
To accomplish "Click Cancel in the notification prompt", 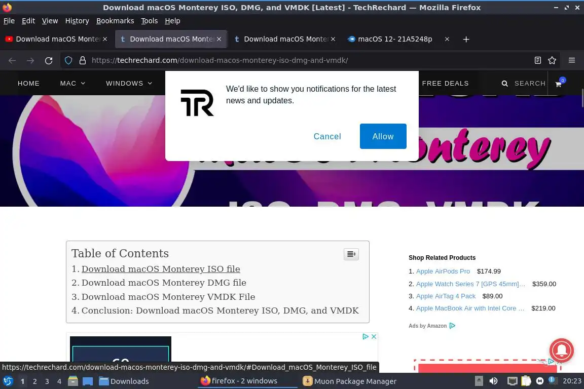I will [x=327, y=136].
